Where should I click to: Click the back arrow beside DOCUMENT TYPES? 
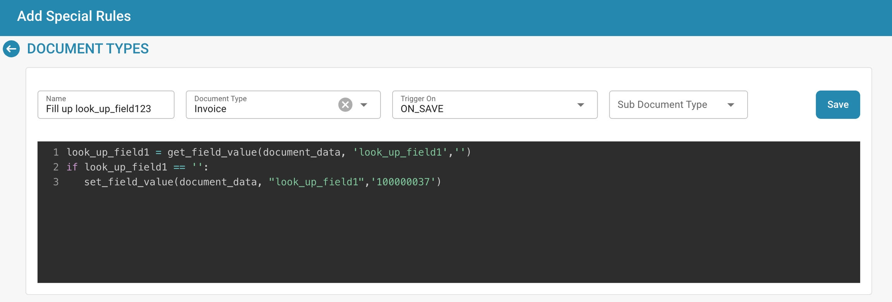pyautogui.click(x=11, y=49)
